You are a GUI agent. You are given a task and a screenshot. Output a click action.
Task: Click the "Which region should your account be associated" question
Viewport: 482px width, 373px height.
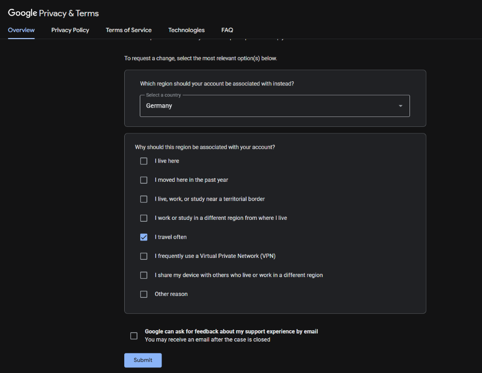[x=217, y=84]
